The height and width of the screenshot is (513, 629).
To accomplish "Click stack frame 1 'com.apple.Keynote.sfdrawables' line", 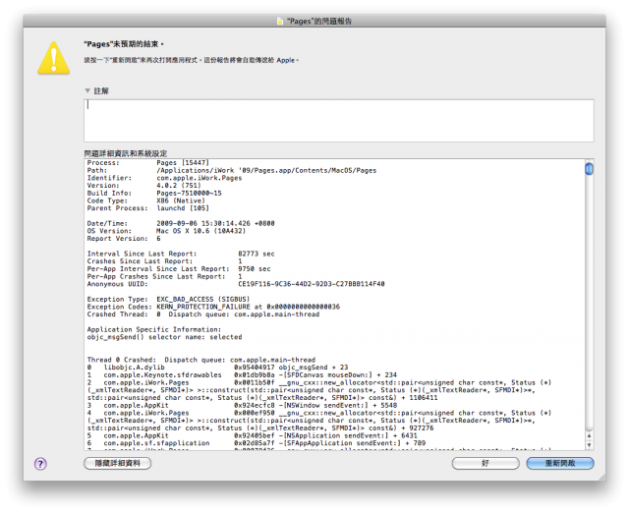I will click(242, 375).
